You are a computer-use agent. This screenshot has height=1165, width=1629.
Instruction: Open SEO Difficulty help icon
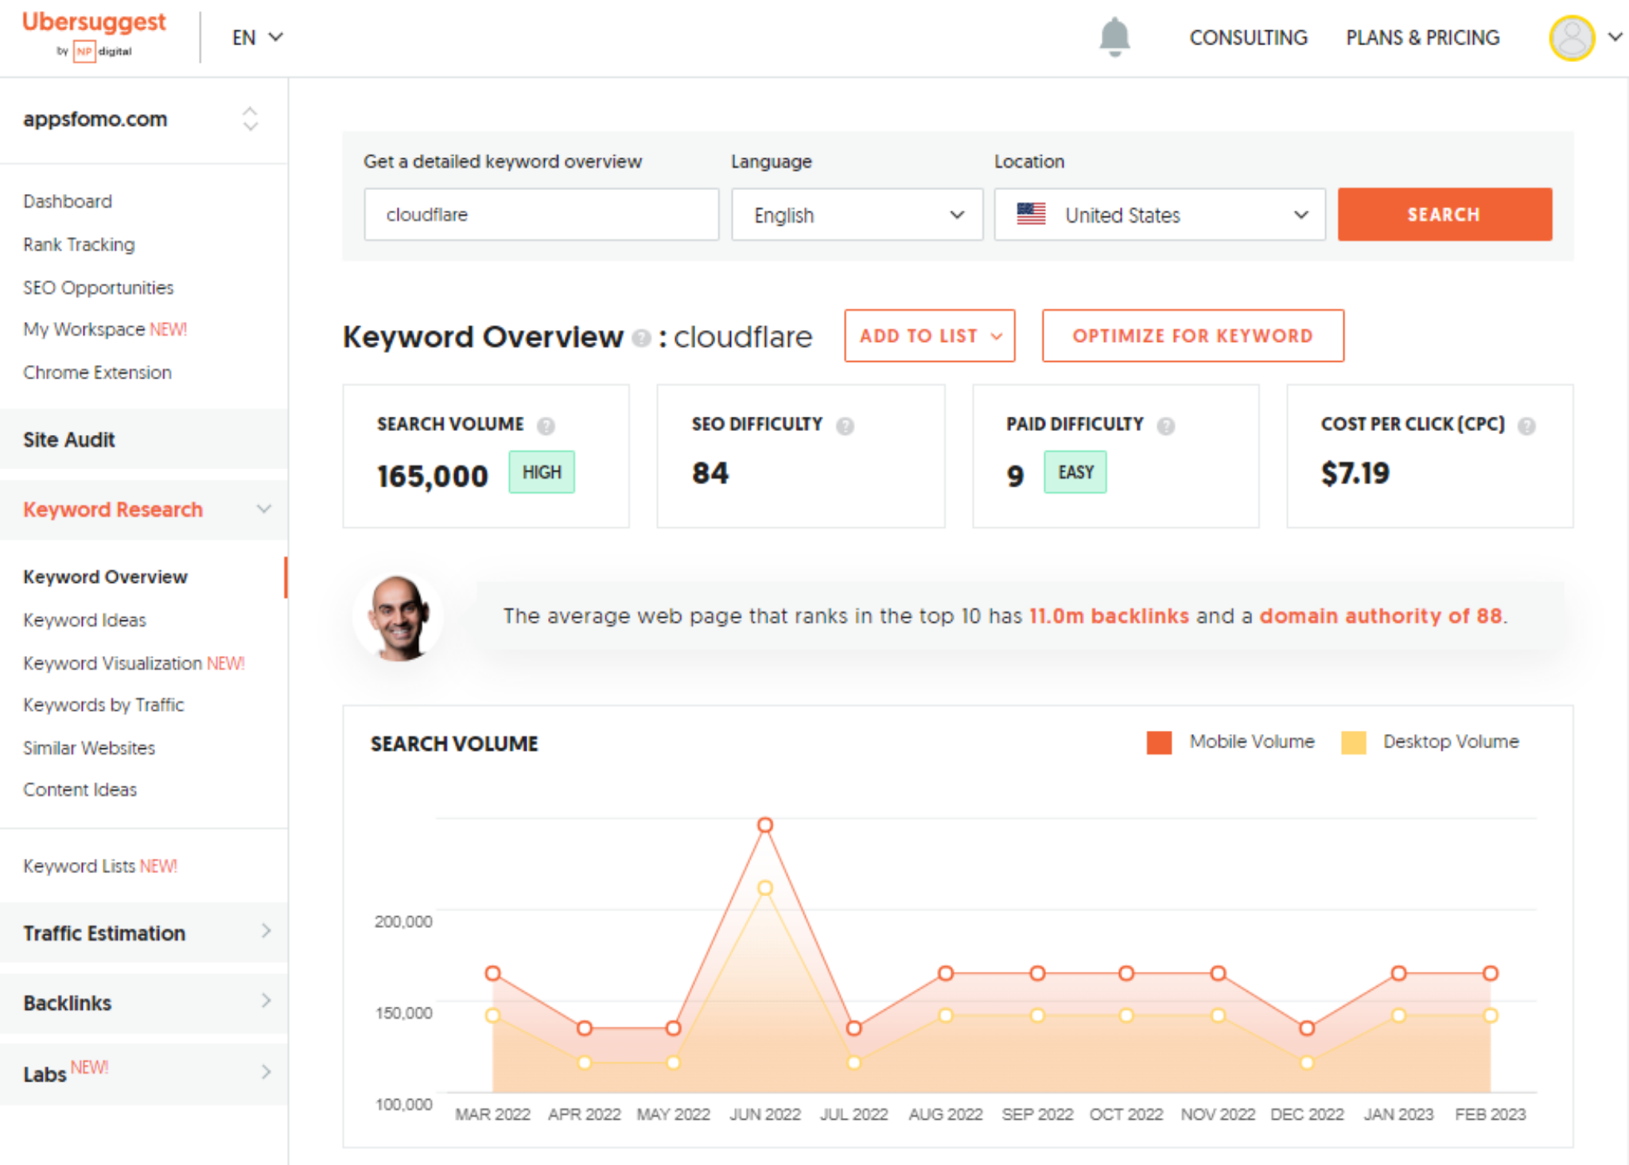845,425
